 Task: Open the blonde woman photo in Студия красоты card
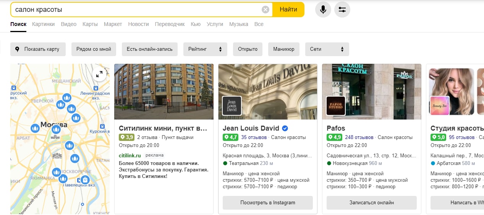pos(452,92)
